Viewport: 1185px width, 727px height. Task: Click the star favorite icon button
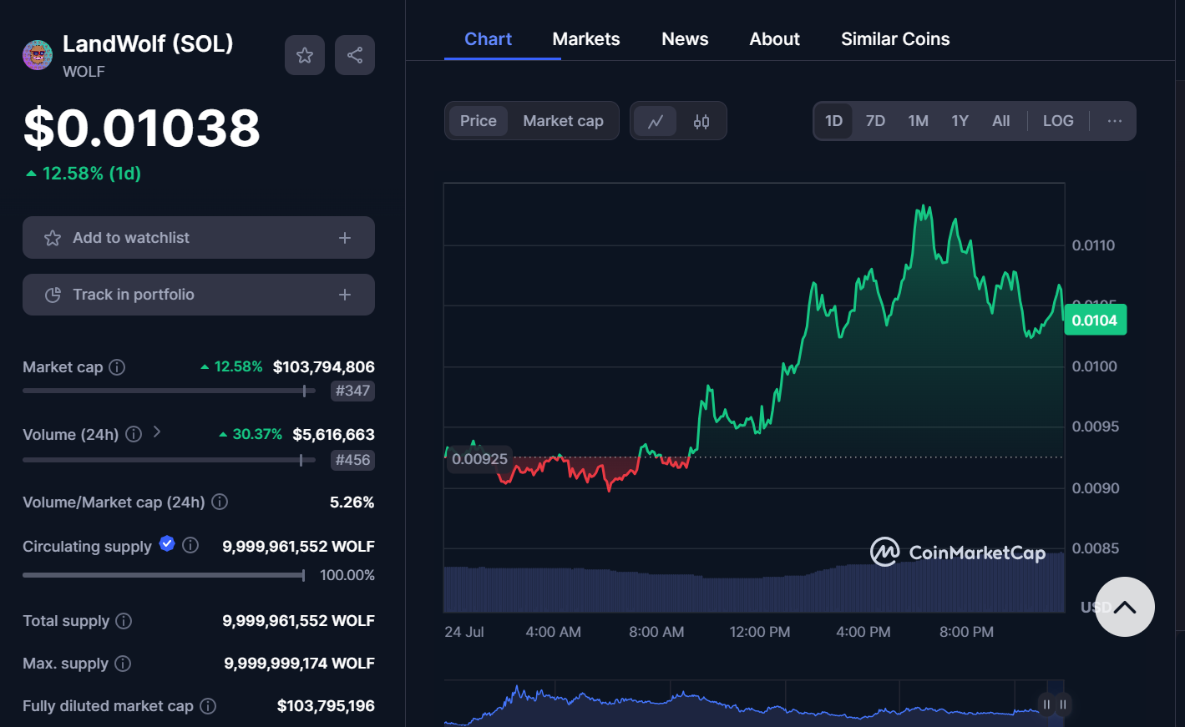click(x=305, y=55)
